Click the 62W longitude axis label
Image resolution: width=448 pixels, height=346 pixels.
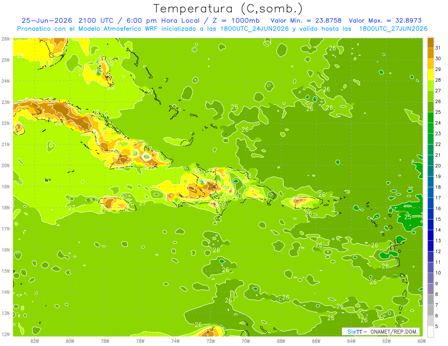point(386,340)
